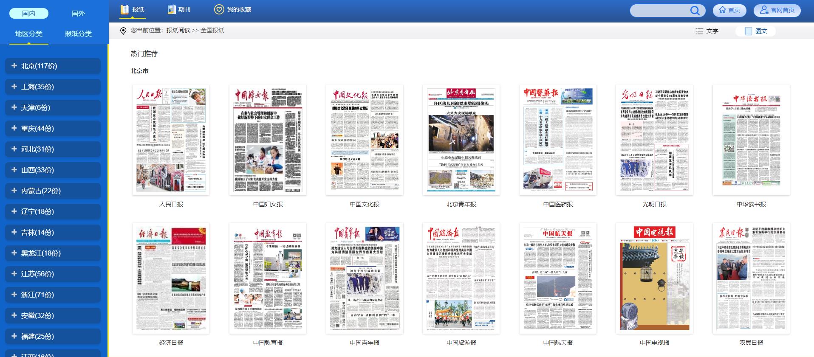Open 农民日报 front page thumbnail
Image resolution: width=814 pixels, height=357 pixels.
point(751,278)
